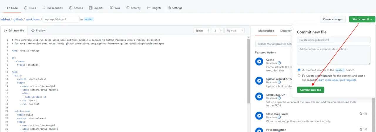Click the verified badge under Setup Java JDK
376x132 pixels.
279,98
